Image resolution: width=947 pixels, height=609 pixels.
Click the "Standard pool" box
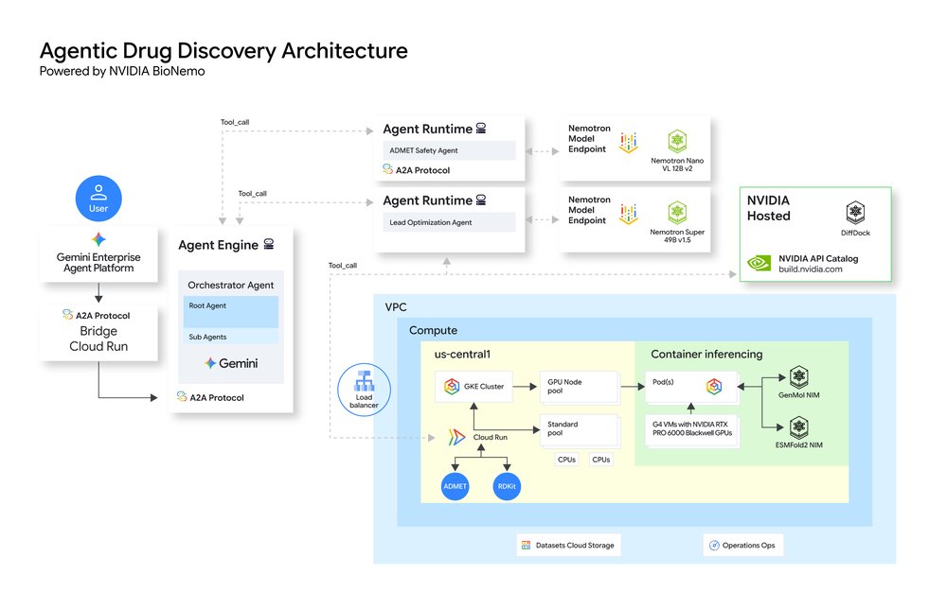tap(580, 429)
